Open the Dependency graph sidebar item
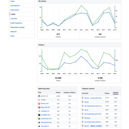129x129 pixels. click(17, 27)
